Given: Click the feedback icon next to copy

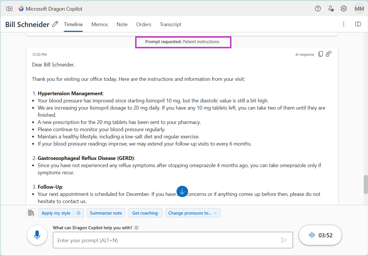Looking at the screenshot, I should pyautogui.click(x=329, y=54).
